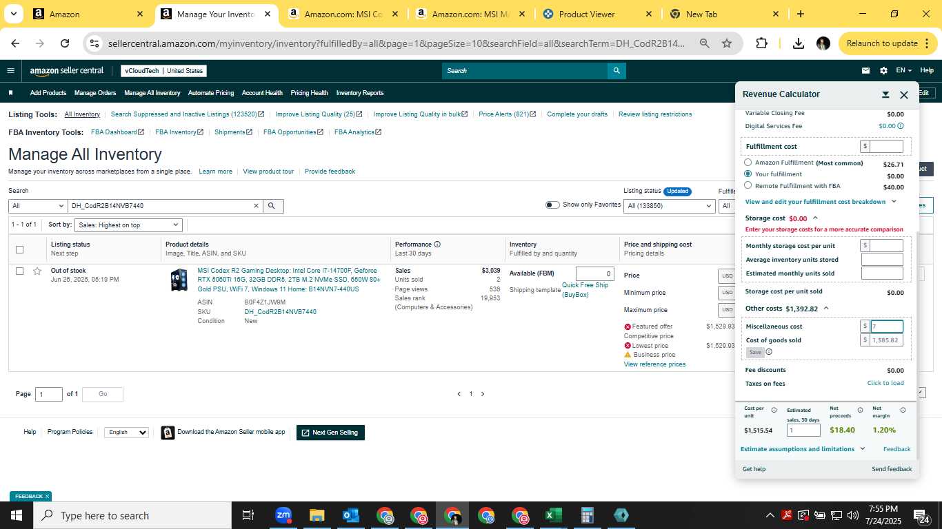Open the Add Products menu
Viewport: 942px width, 529px height.
48,93
